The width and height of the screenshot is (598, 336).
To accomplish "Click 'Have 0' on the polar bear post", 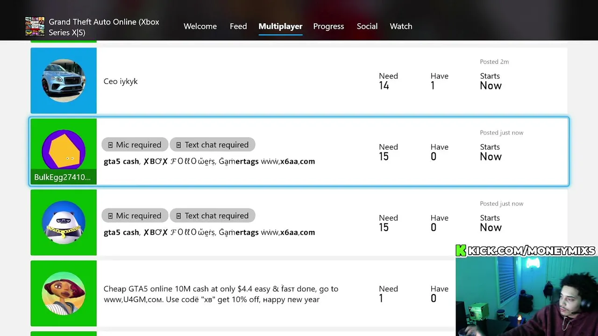I will pos(439,223).
